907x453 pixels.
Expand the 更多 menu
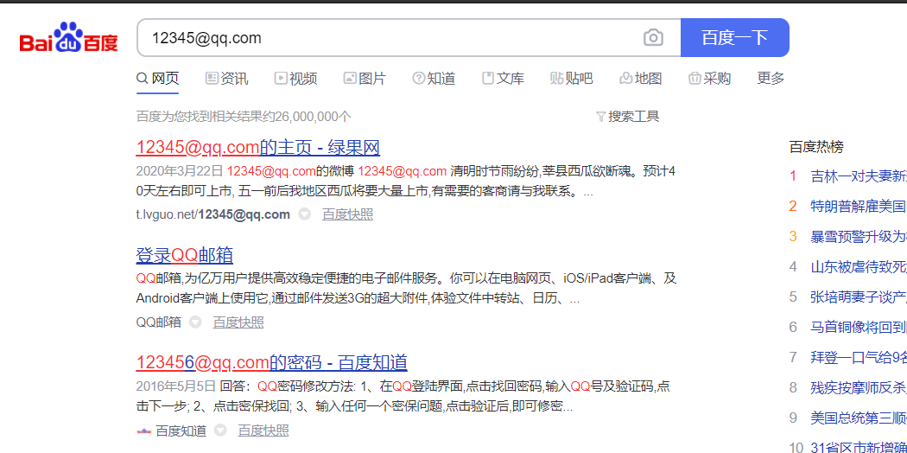click(771, 79)
